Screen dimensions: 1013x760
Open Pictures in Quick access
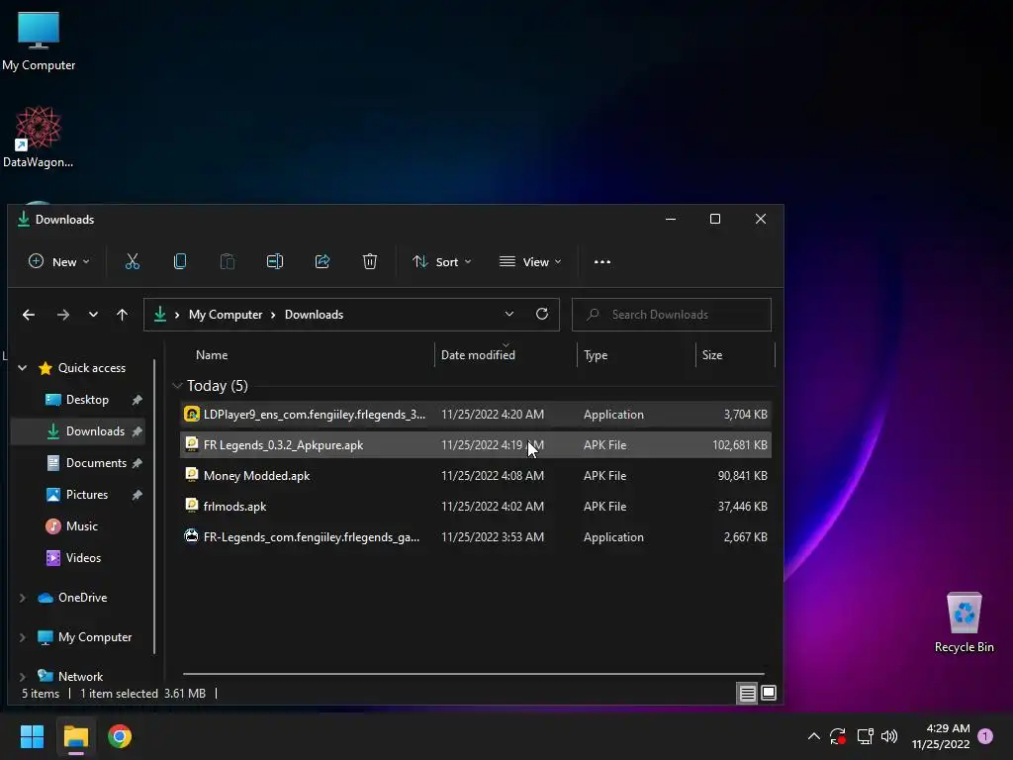coord(86,495)
